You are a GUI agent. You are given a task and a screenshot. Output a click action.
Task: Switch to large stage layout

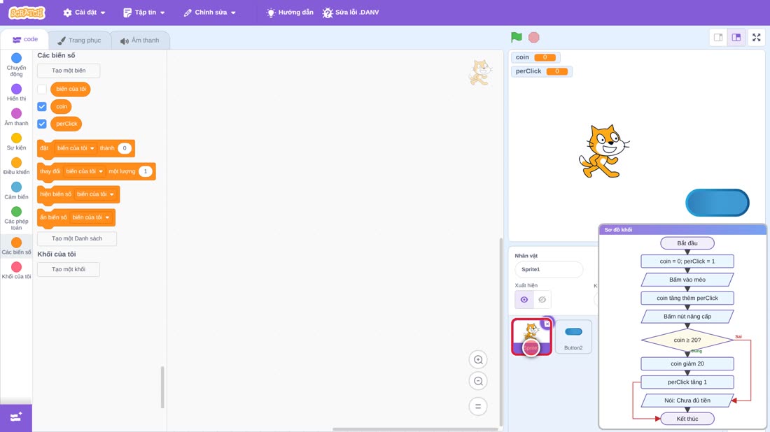click(736, 37)
